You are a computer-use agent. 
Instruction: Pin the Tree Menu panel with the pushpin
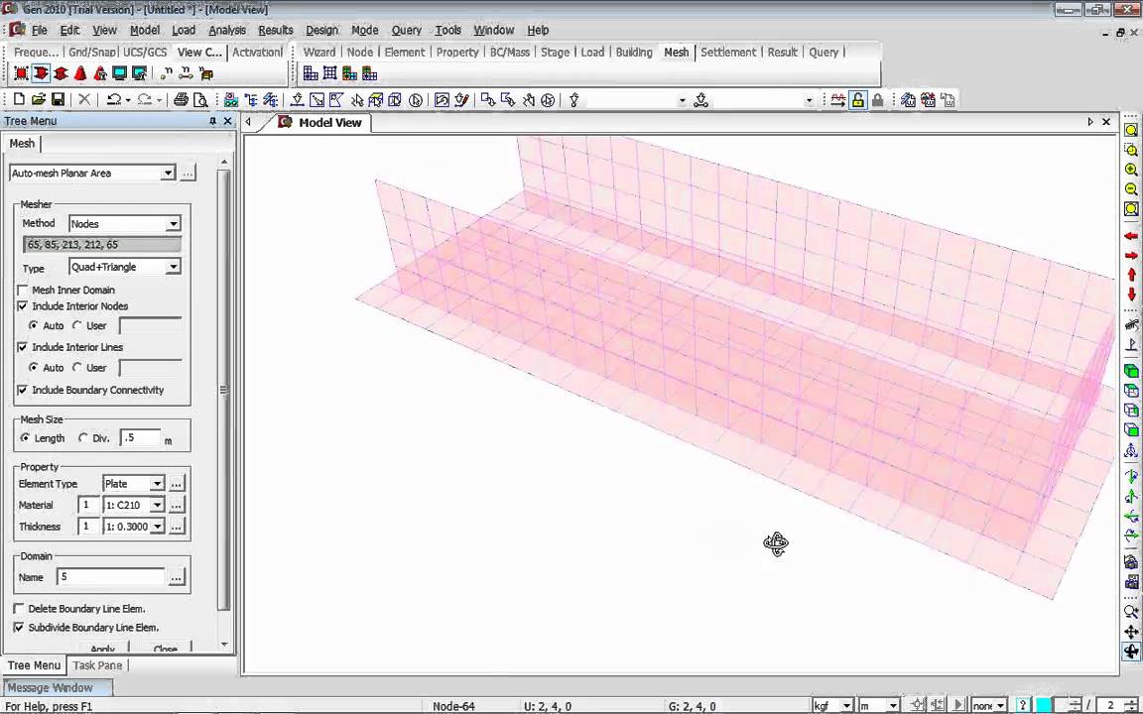pyautogui.click(x=213, y=122)
